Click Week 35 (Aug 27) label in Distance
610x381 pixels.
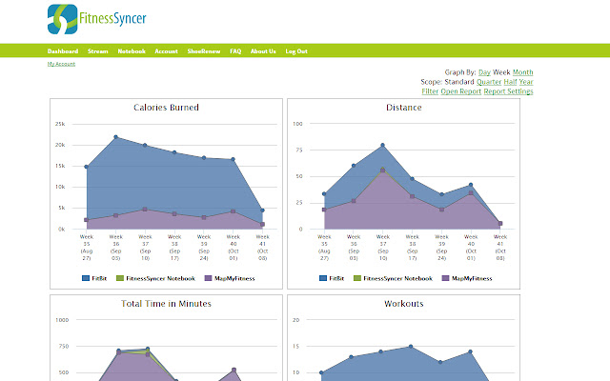click(x=324, y=248)
